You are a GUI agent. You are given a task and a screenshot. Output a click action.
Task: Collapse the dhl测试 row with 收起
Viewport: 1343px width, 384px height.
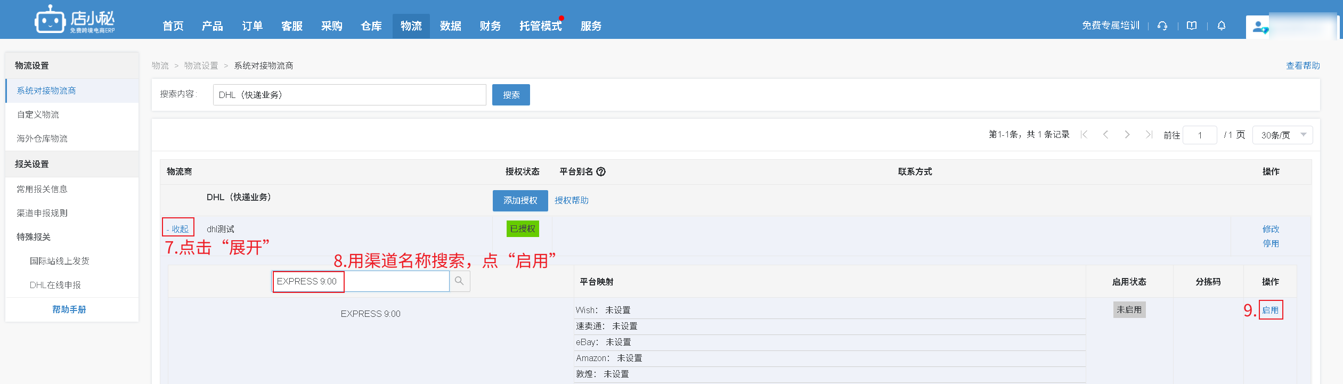tap(178, 229)
